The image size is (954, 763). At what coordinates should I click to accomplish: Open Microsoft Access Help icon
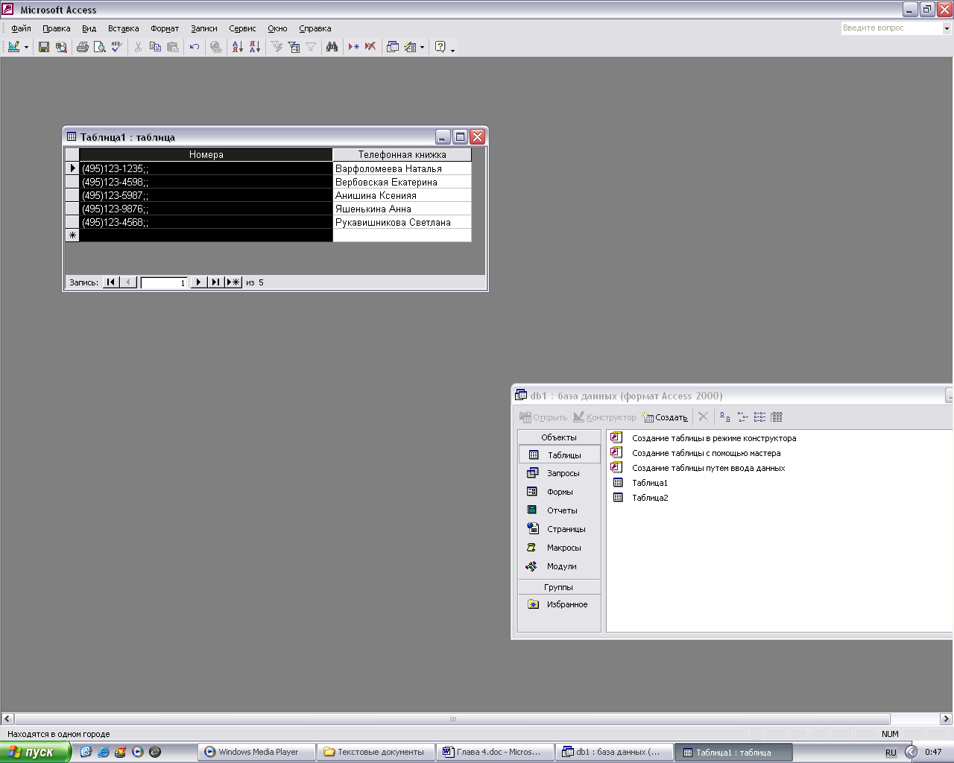[x=440, y=47]
